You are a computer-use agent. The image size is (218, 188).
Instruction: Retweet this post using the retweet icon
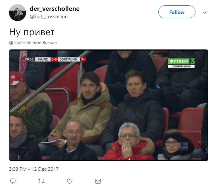point(41,181)
